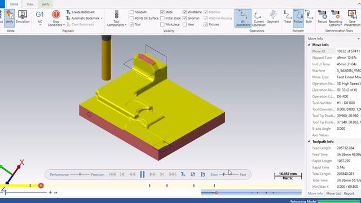Adjust the Slow-Fast speed slider

pyautogui.click(x=223, y=174)
